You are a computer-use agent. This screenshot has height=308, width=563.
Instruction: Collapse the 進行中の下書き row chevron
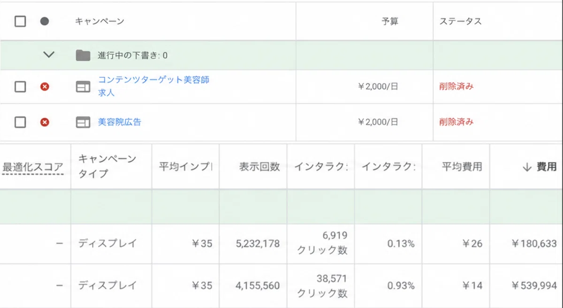[x=49, y=55]
